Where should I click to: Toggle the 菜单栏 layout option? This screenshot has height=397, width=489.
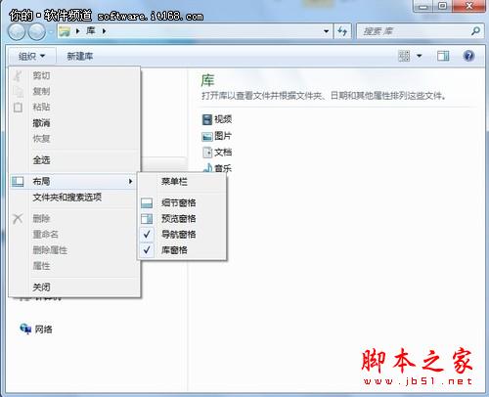coord(183,182)
